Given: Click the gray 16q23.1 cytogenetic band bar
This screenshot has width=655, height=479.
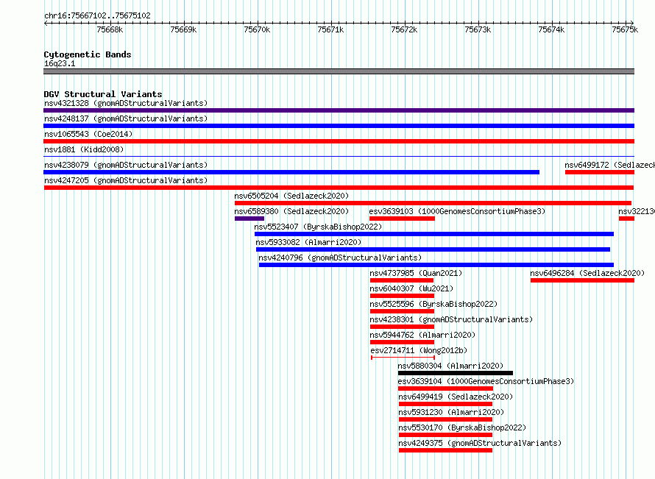Looking at the screenshot, I should click(339, 71).
